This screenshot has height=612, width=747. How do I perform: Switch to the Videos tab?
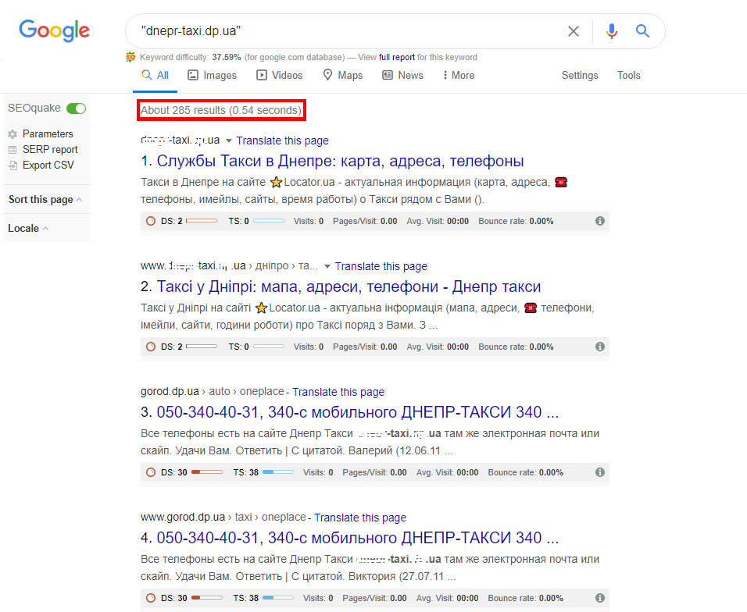click(279, 75)
